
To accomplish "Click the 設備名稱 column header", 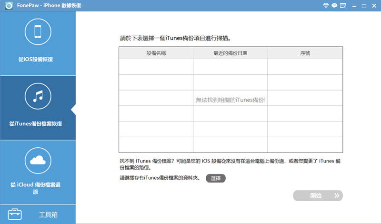I will (156, 53).
